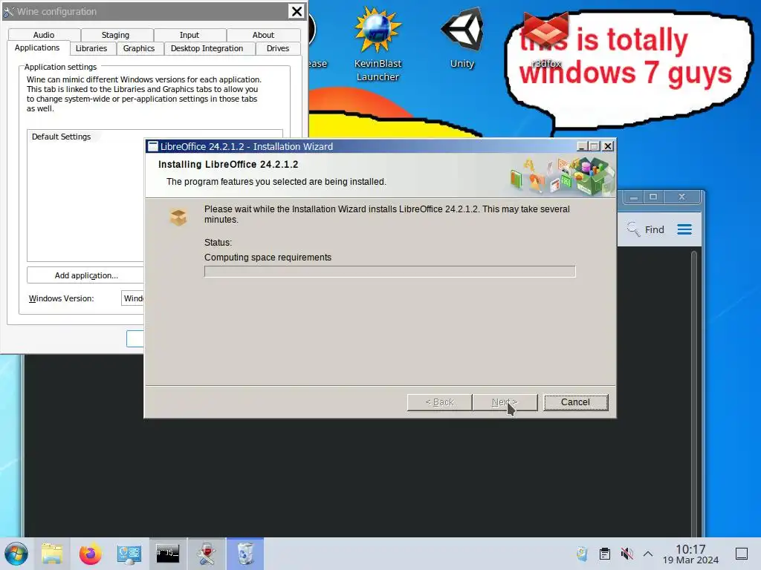Open the hamburger menu in background window
Viewport: 761px width, 570px height.
[684, 229]
